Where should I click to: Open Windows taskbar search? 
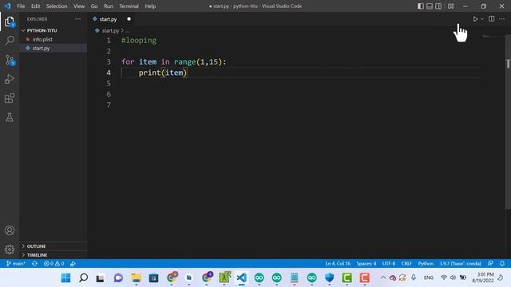pyautogui.click(x=83, y=278)
